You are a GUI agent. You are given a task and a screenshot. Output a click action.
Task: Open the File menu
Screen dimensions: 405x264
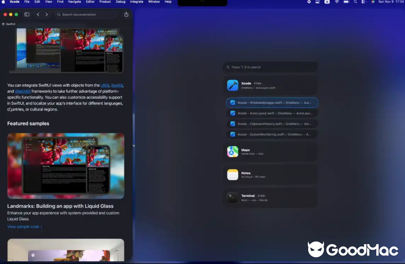[x=27, y=2]
